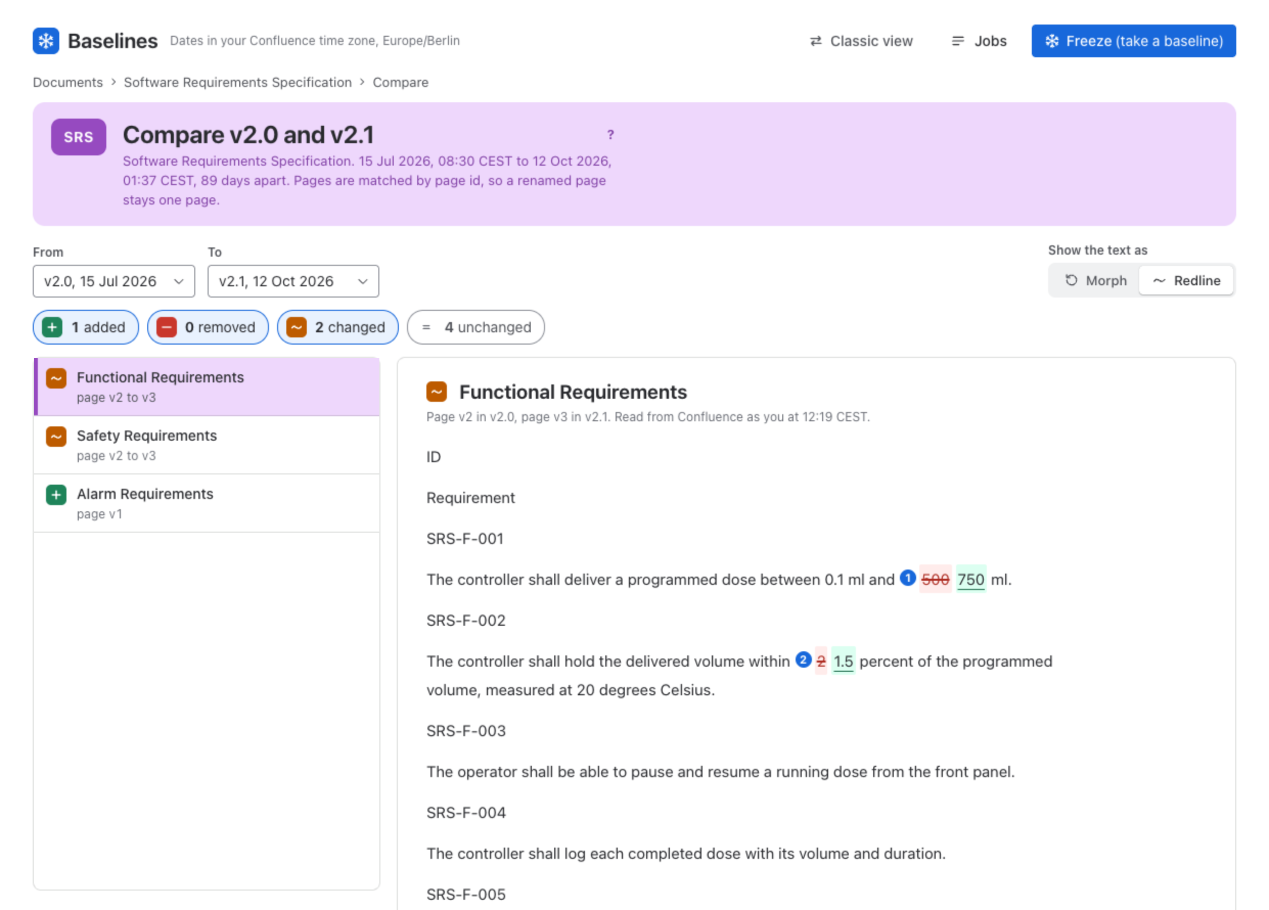Click equals icon in the 4 unchanged chip

click(x=426, y=327)
